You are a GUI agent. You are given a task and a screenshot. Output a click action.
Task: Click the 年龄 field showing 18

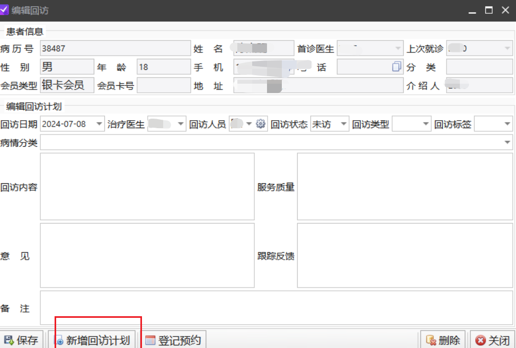[164, 67]
